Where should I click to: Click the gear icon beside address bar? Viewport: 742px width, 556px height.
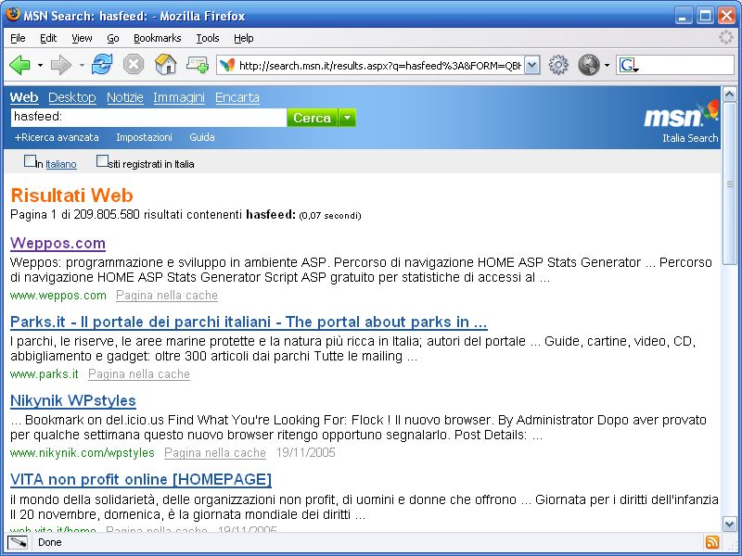(x=558, y=65)
